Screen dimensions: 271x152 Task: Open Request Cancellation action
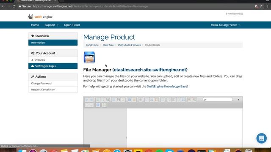coord(53,90)
